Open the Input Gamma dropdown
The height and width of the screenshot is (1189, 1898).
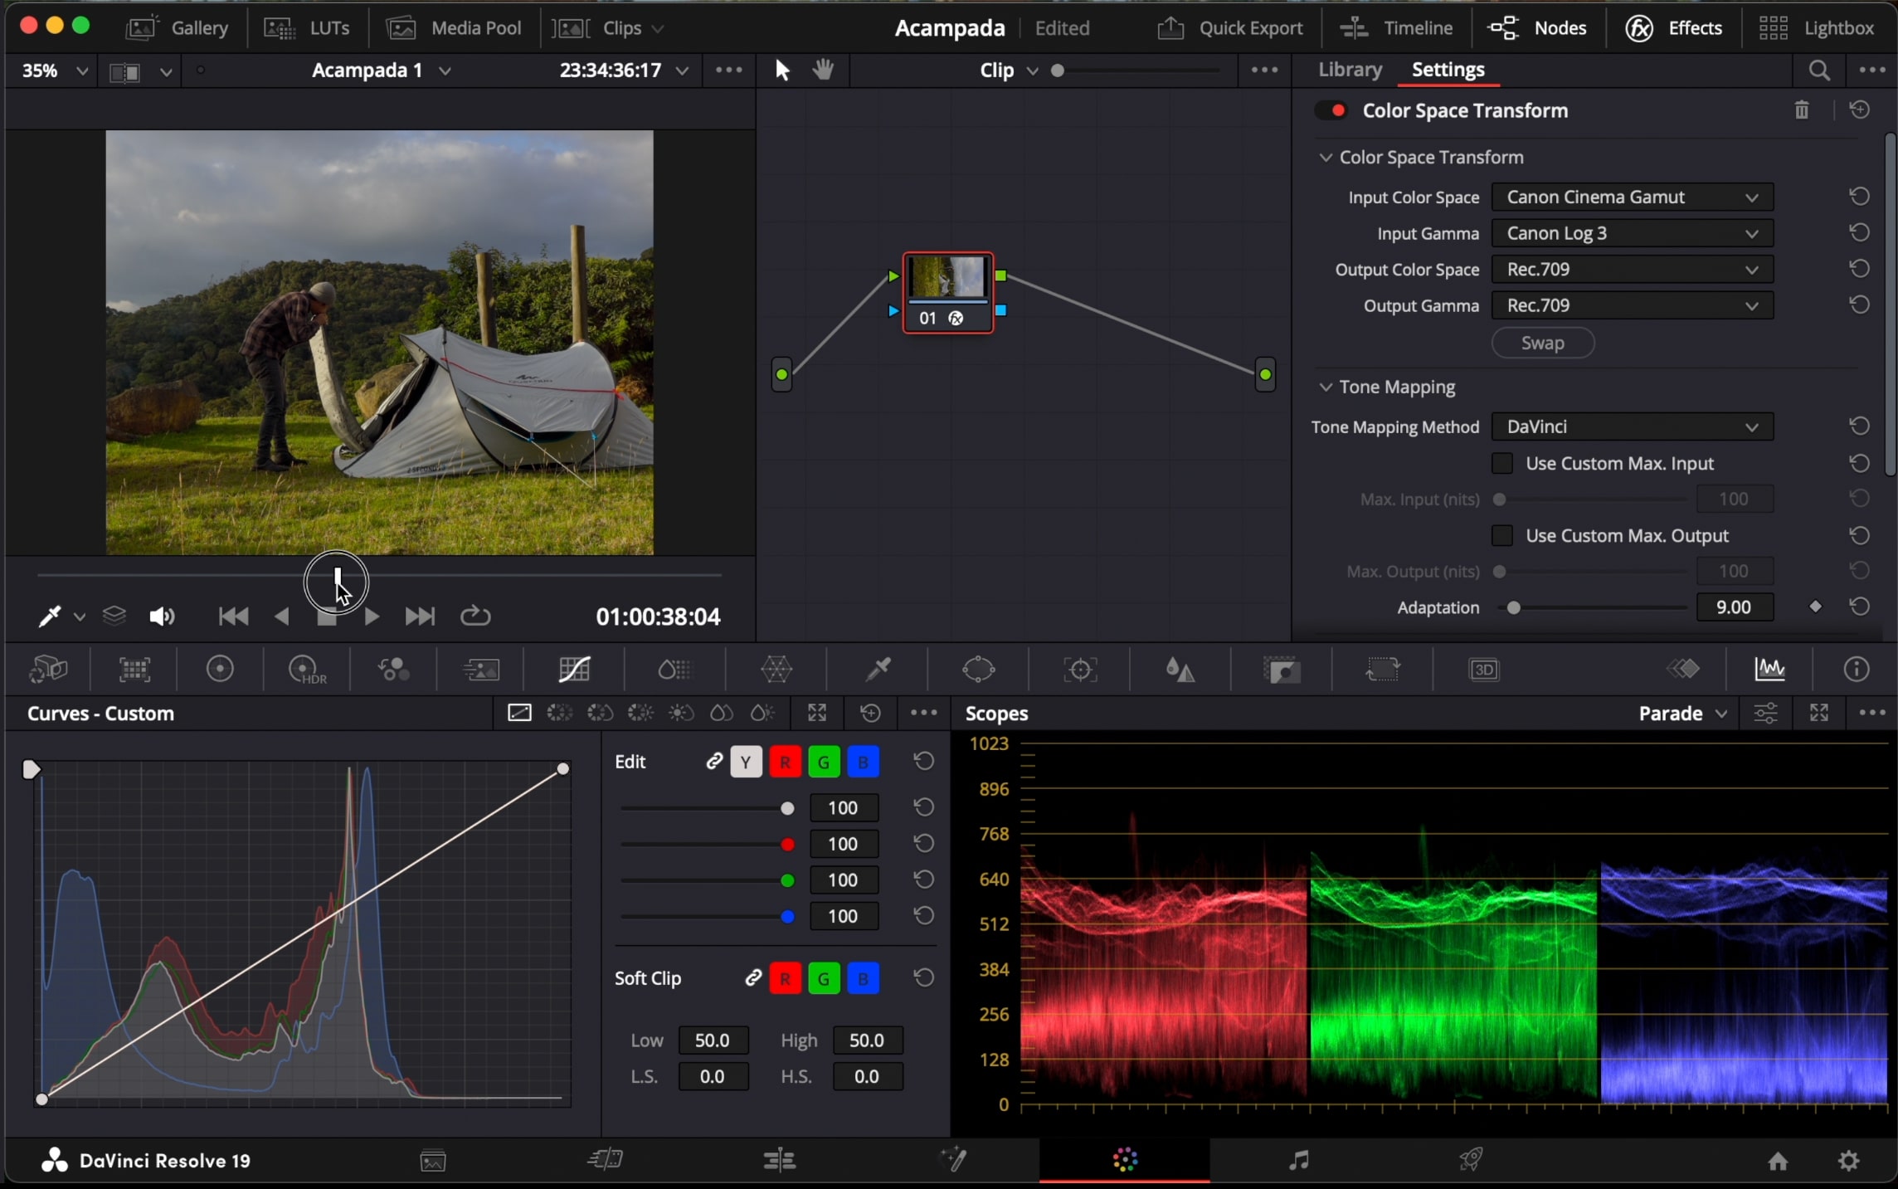(x=1632, y=233)
